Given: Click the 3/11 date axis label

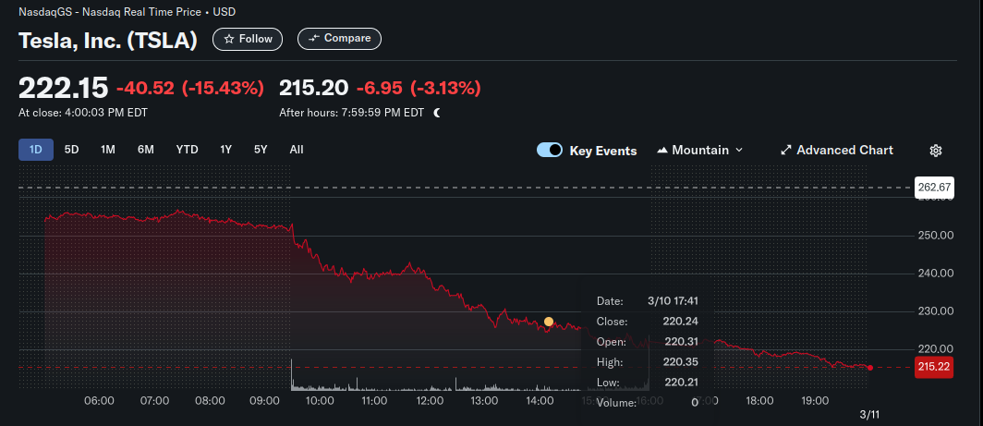Looking at the screenshot, I should point(869,415).
